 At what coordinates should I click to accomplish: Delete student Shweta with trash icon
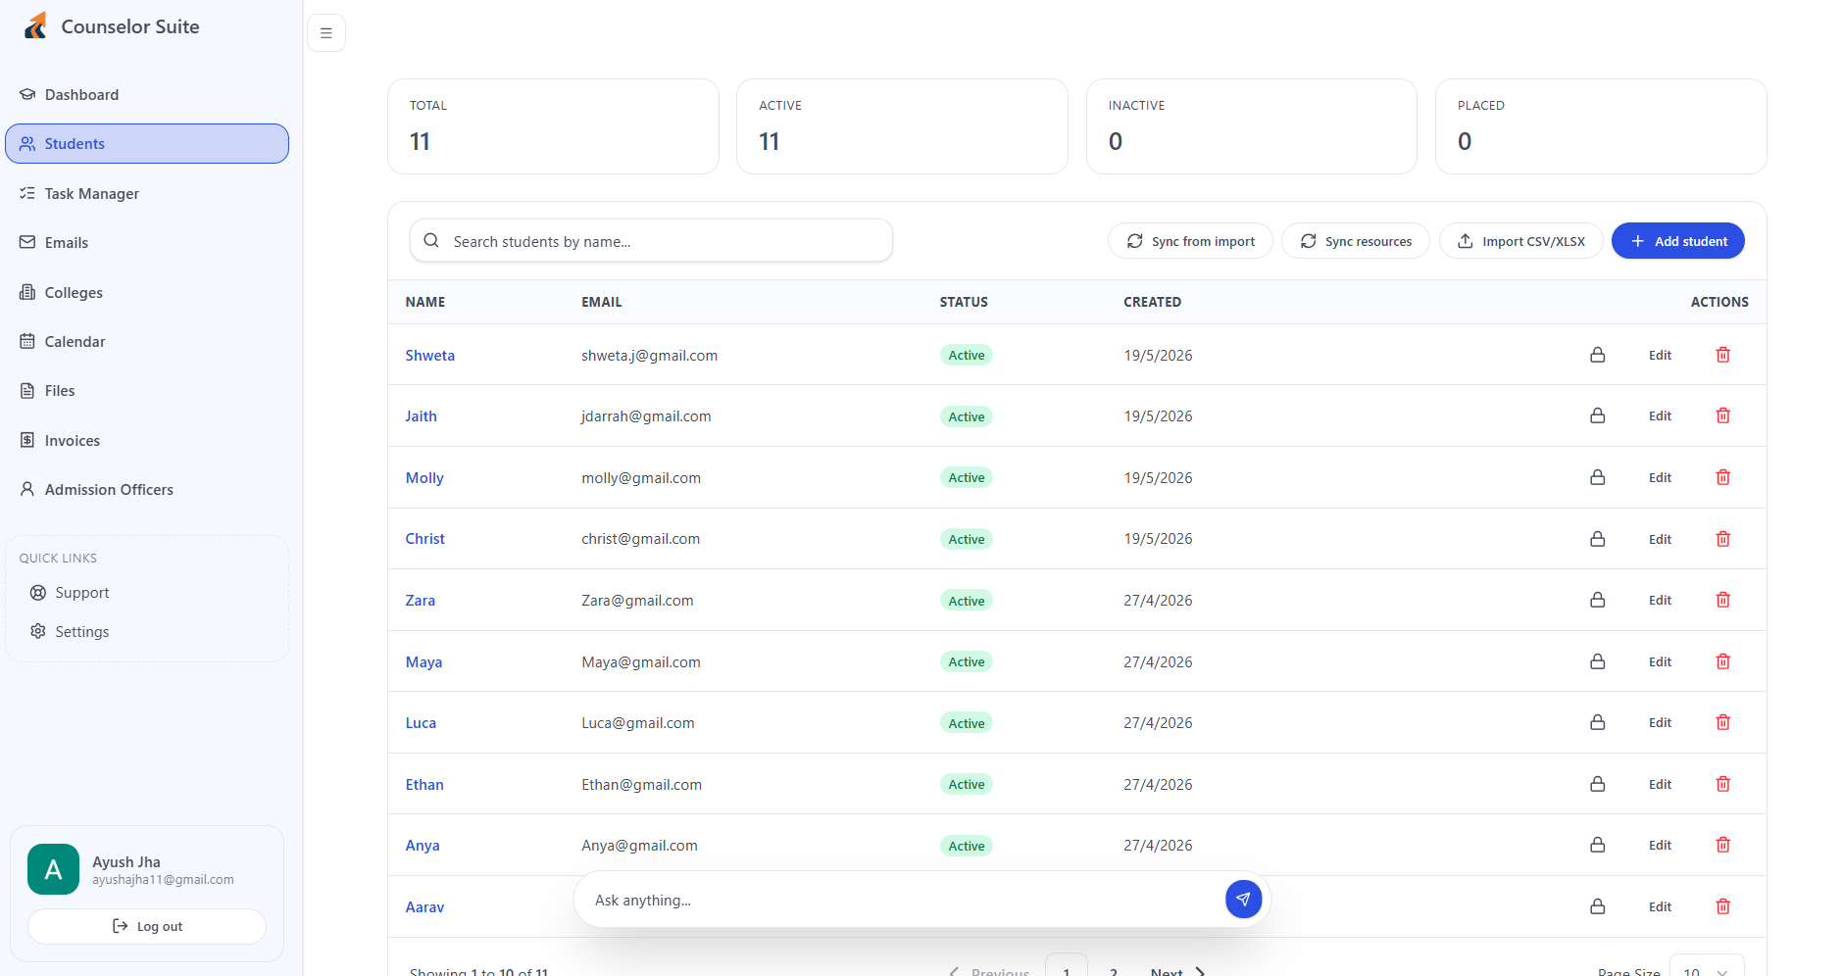1722,355
